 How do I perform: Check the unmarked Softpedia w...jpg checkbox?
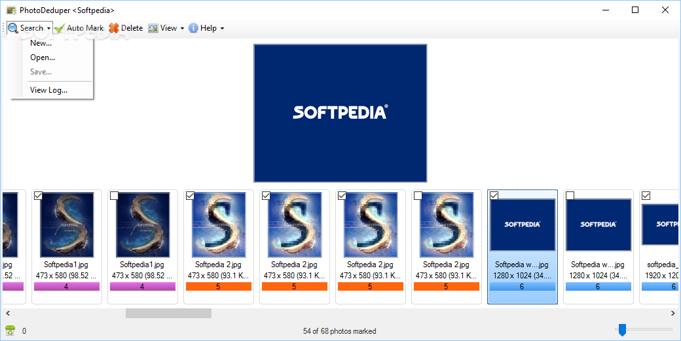click(x=570, y=196)
